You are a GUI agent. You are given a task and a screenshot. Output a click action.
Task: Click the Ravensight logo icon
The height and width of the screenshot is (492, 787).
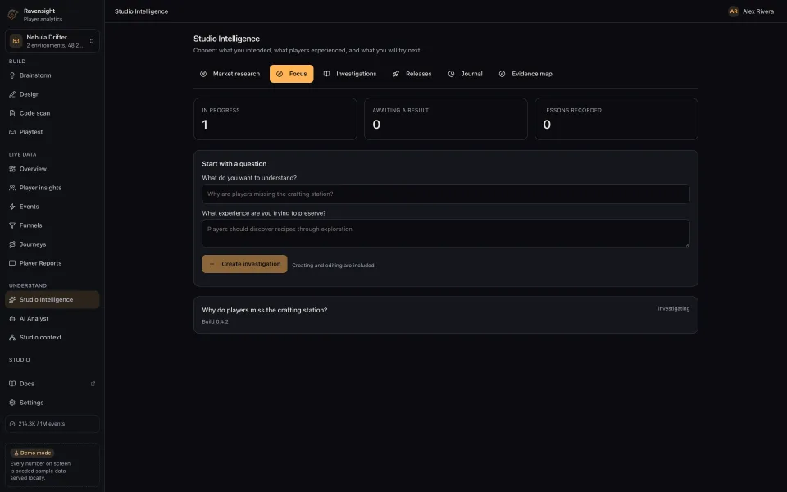(13, 15)
